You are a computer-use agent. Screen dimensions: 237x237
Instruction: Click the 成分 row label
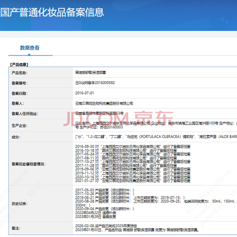click(x=16, y=137)
